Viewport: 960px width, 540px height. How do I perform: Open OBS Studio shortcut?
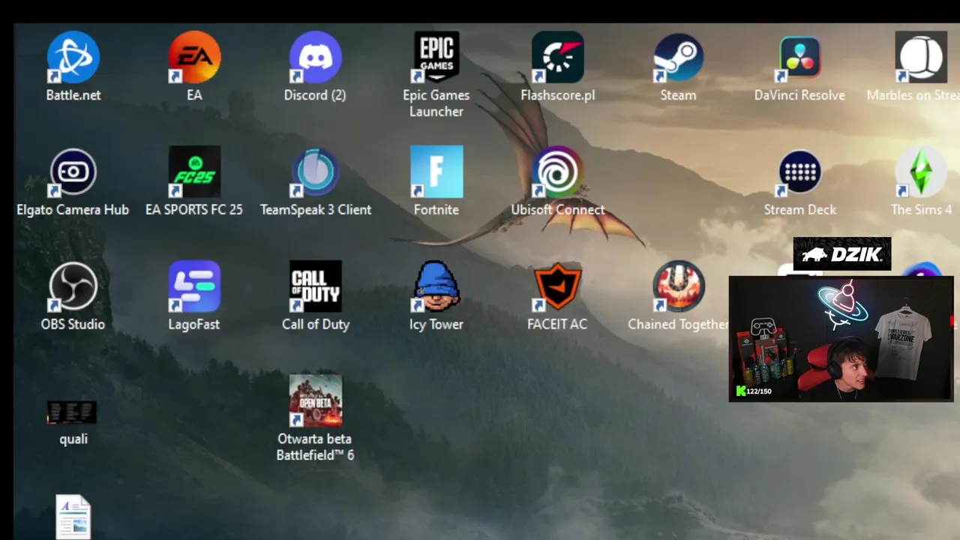[x=73, y=286]
